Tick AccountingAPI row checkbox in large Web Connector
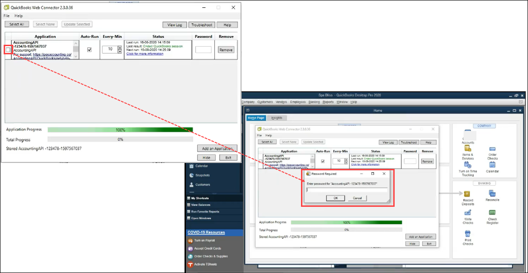 point(8,50)
